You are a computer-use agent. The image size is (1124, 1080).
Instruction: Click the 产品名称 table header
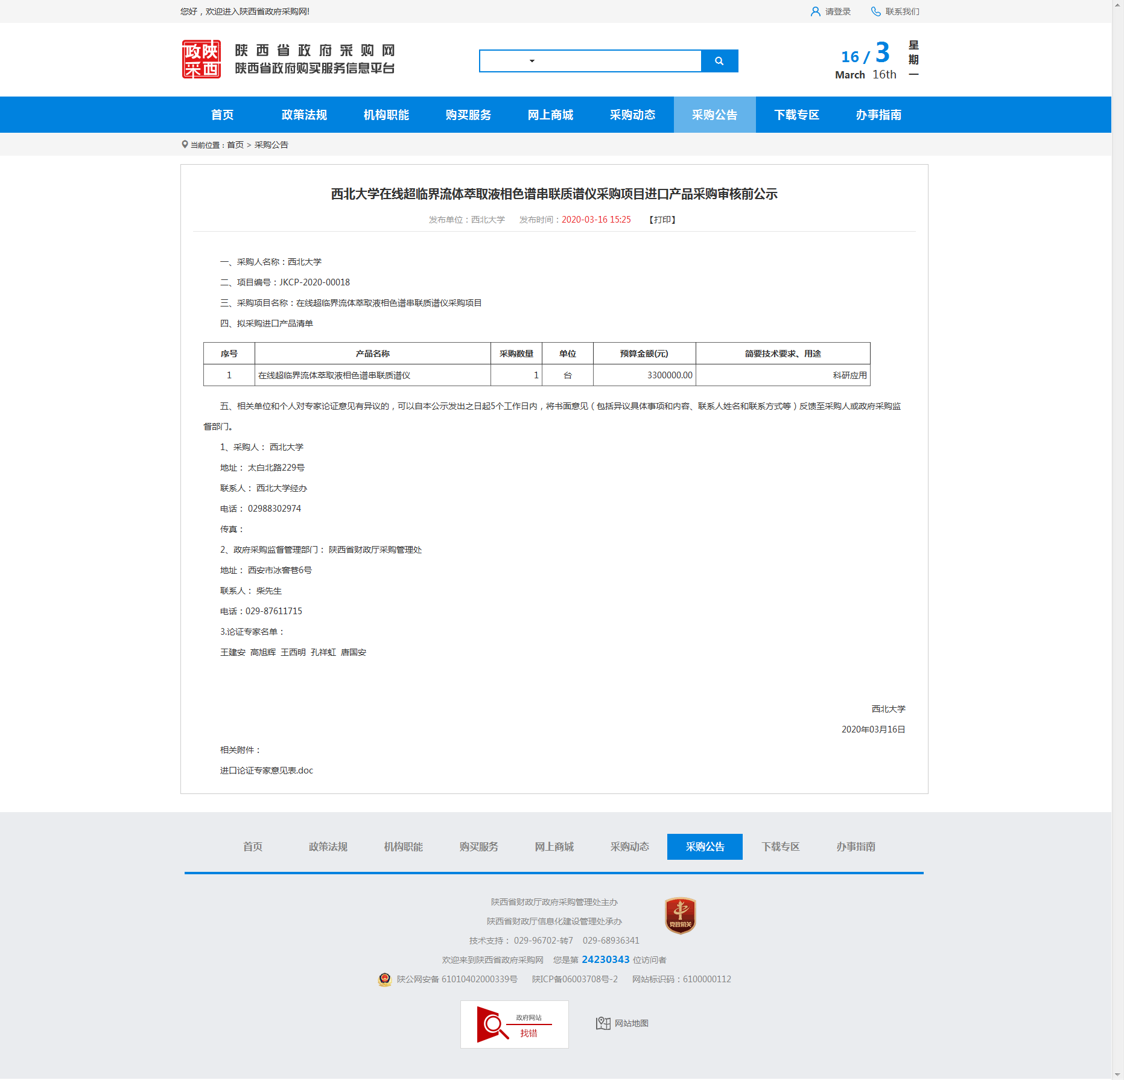[x=373, y=354]
